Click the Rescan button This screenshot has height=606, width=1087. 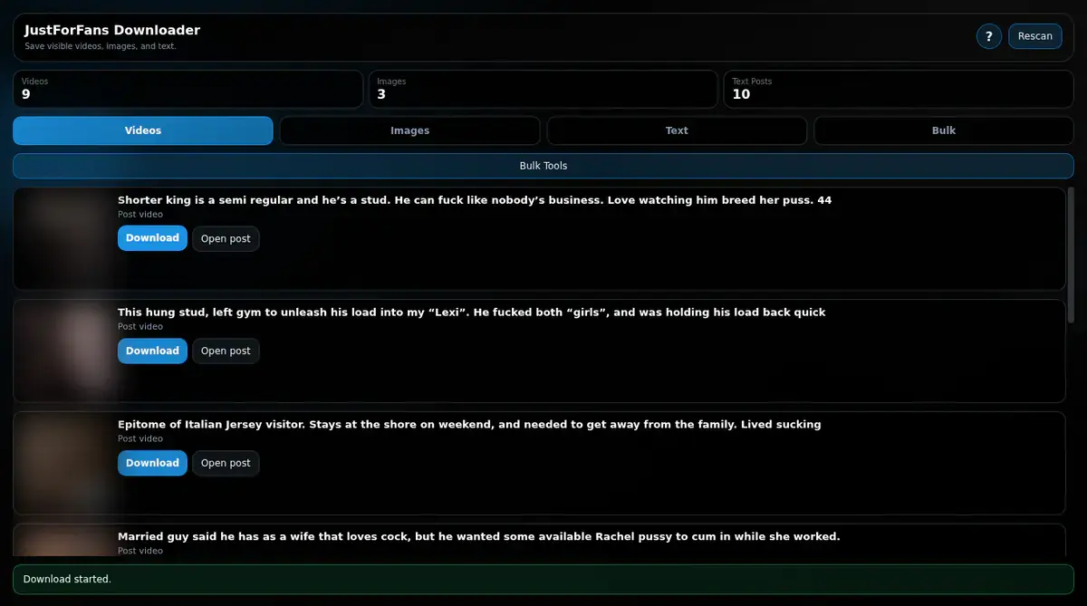point(1034,36)
